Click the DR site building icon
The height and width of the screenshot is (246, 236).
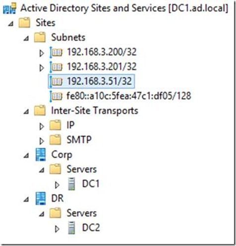(41, 198)
